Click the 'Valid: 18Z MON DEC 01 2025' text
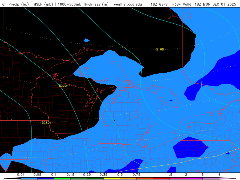 pos(209,4)
